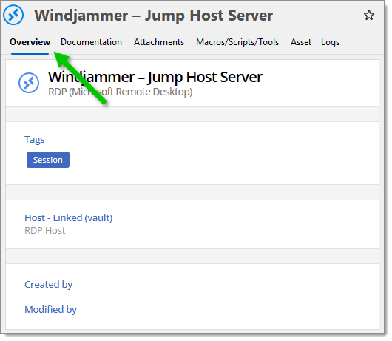Select the Overview tab

30,42
